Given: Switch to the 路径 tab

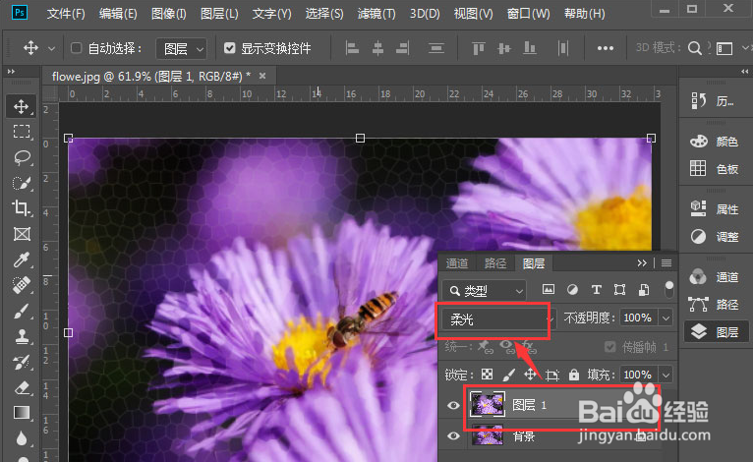Looking at the screenshot, I should 495,263.
